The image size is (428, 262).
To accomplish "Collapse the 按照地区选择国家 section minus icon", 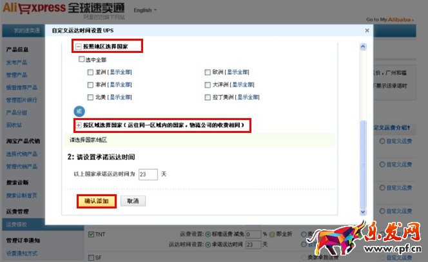I will click(x=79, y=46).
